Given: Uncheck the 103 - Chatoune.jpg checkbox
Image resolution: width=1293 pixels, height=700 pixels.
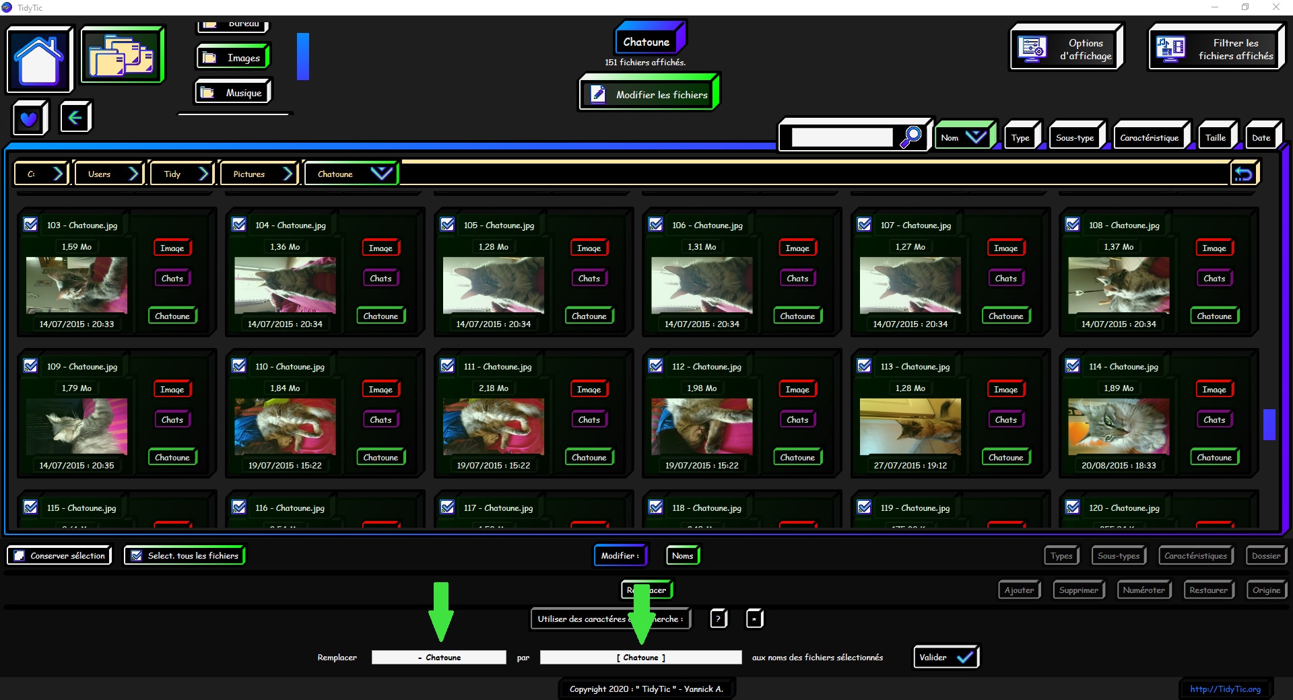Looking at the screenshot, I should coord(31,225).
